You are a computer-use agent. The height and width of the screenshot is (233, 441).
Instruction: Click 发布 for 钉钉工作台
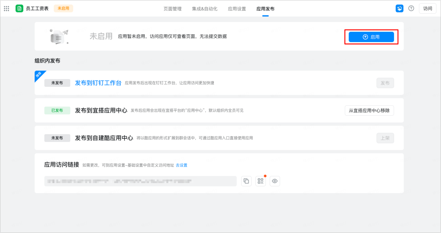(385, 83)
